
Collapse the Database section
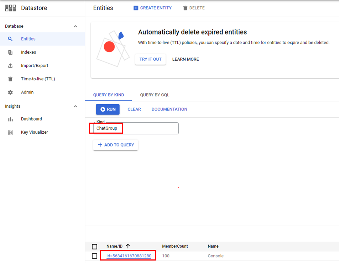(75, 26)
